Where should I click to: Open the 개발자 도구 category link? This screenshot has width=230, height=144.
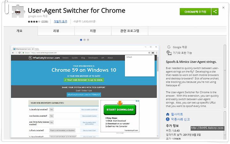click(x=60, y=21)
